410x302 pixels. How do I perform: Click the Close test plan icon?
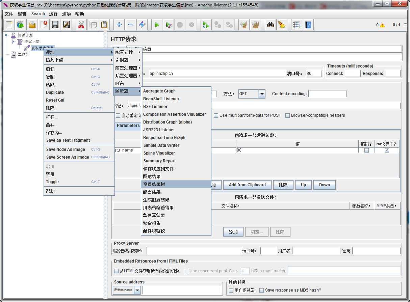click(44, 25)
